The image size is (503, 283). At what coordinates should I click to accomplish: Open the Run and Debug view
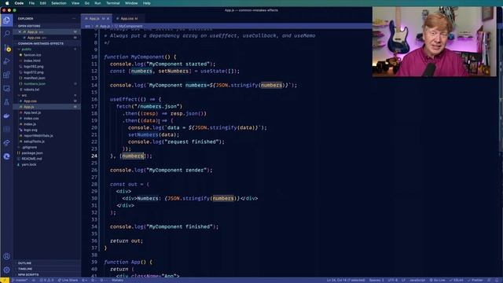(x=6, y=61)
